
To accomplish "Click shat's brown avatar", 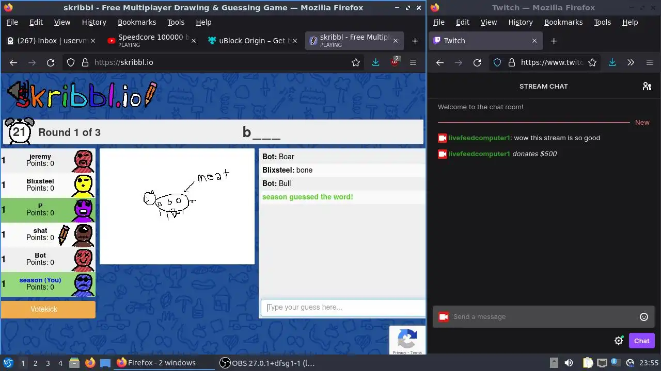I will pyautogui.click(x=83, y=235).
